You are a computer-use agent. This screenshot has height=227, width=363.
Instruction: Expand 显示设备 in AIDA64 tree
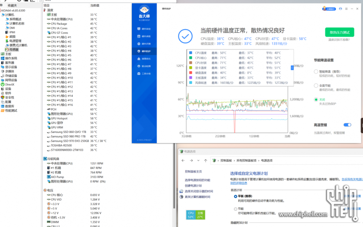click(x=9, y=67)
